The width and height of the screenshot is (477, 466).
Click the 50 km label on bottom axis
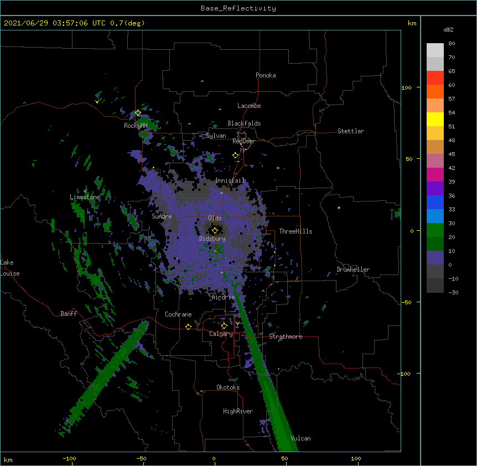pyautogui.click(x=284, y=458)
